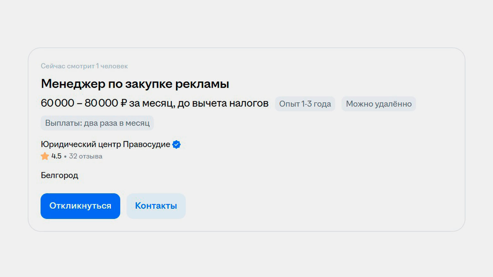493x277 pixels.
Task: Click the Белгород city label
Action: [x=60, y=175]
